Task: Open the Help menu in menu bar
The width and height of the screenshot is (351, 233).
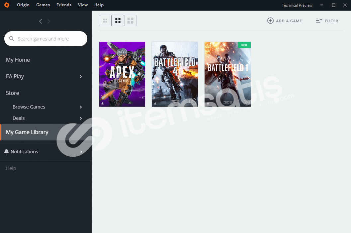Action: click(99, 5)
